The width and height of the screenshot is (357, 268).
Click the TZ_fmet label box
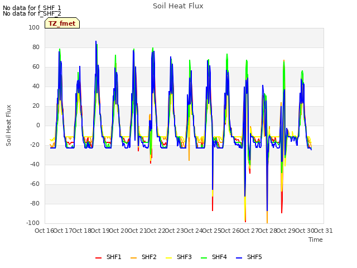pos(62,23)
